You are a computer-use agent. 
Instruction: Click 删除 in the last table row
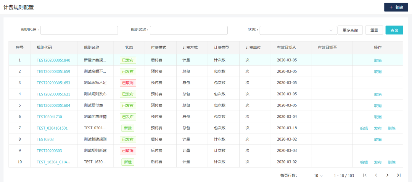pyautogui.click(x=391, y=162)
